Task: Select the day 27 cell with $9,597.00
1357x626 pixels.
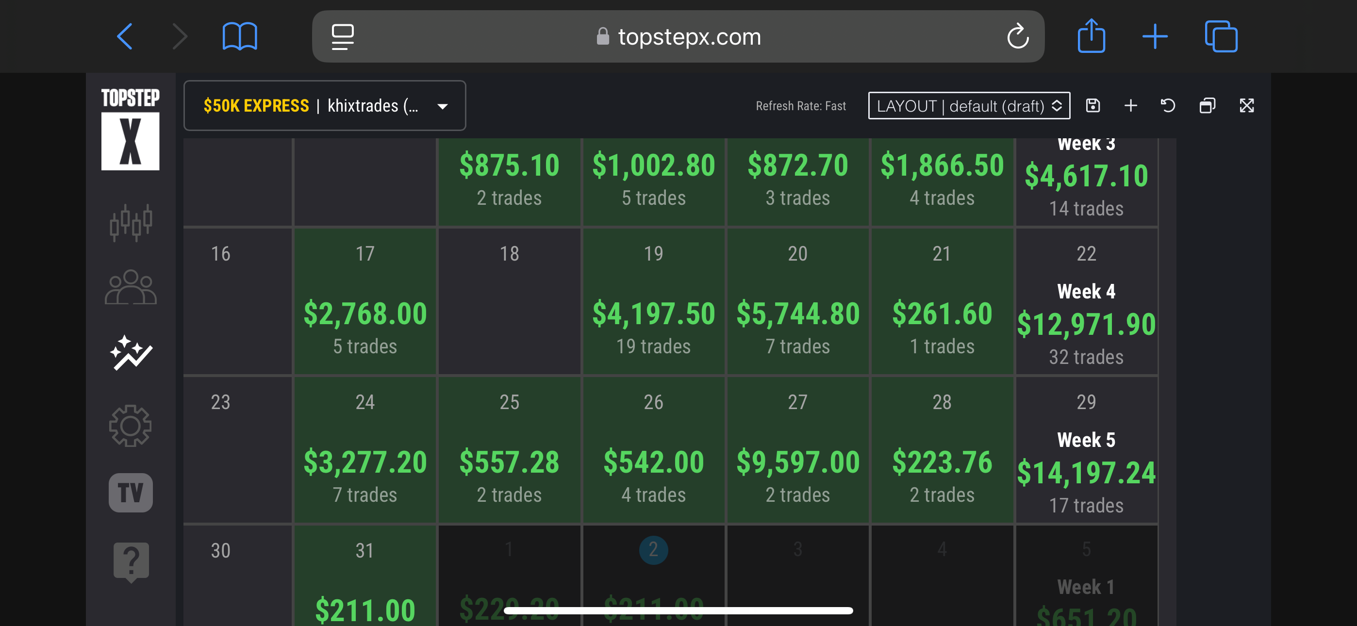Action: pos(797,449)
